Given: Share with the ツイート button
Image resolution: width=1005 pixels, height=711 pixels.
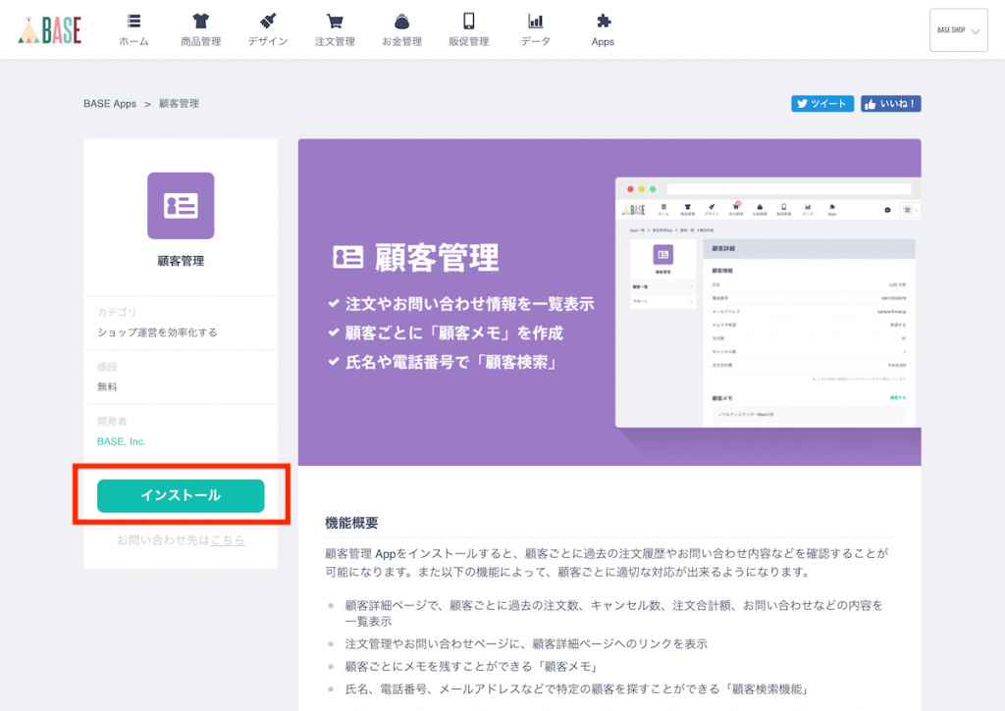Looking at the screenshot, I should click(822, 104).
